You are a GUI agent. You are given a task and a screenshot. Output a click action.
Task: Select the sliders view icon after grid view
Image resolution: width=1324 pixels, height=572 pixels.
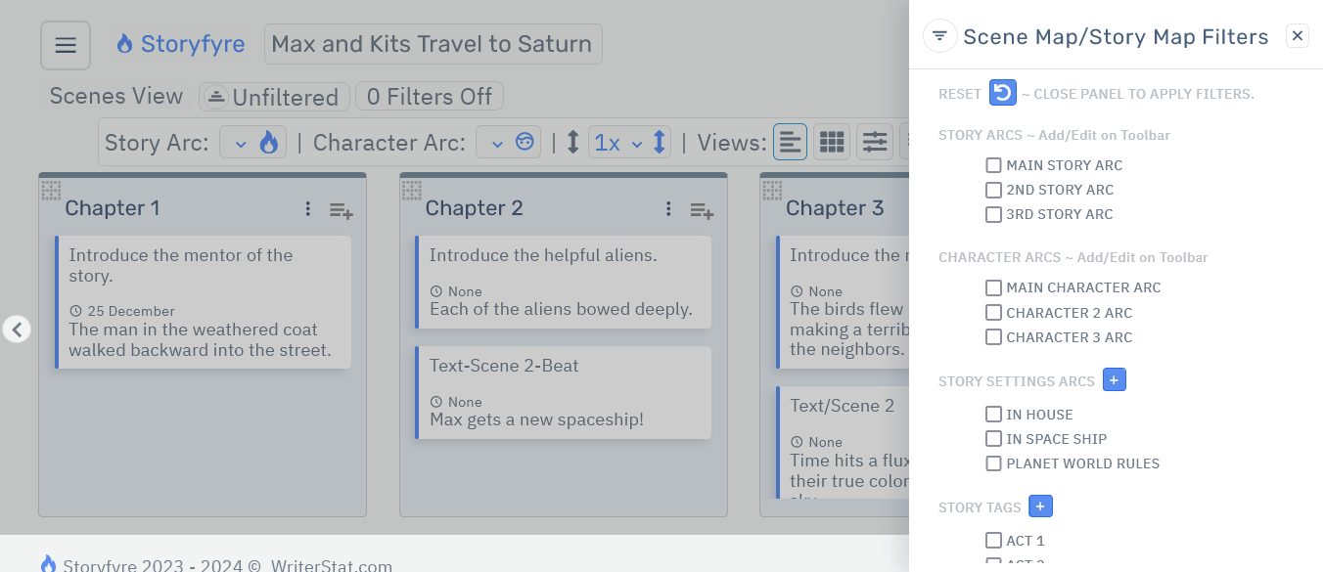(874, 142)
